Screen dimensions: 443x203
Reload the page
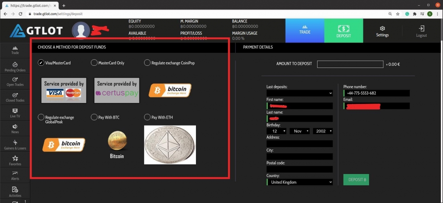click(x=20, y=14)
